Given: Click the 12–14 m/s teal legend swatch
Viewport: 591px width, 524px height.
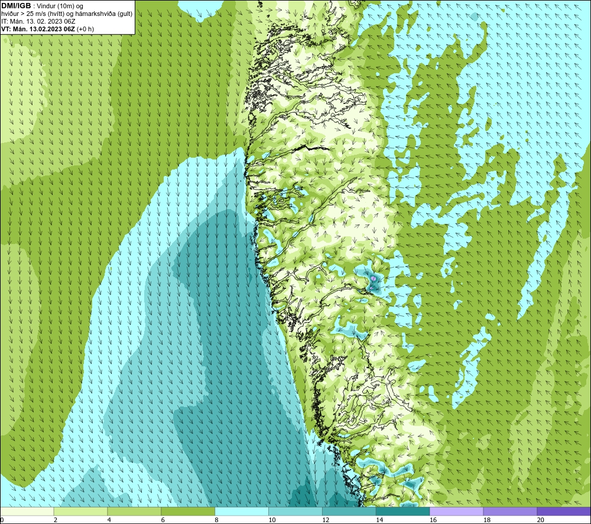Looking at the screenshot, I should (x=349, y=511).
